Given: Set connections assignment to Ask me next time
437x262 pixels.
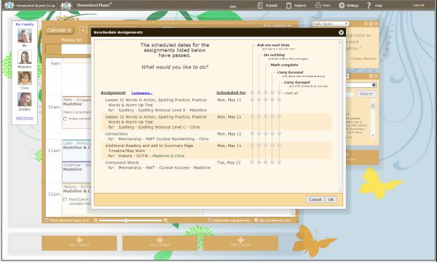Looking at the screenshot, I should [x=252, y=133].
